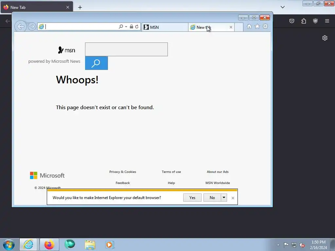Click Internet Explorer taskbar icon
Viewport: 335px width, 251px height.
pos(28,244)
